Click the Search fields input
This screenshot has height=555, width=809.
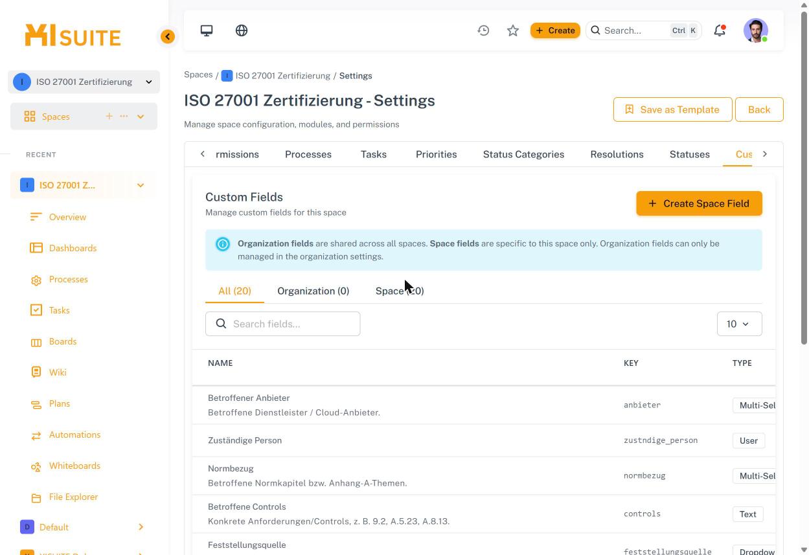(x=282, y=324)
